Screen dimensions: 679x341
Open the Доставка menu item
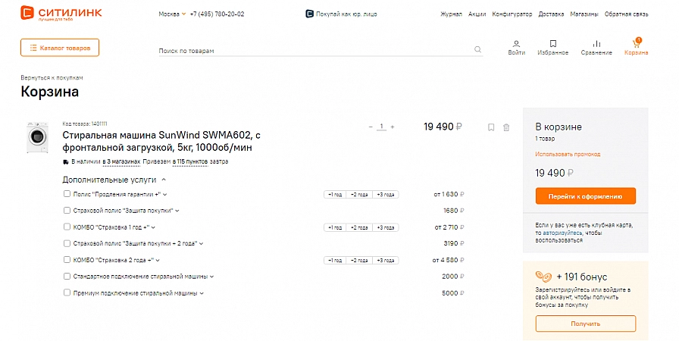coord(551,14)
